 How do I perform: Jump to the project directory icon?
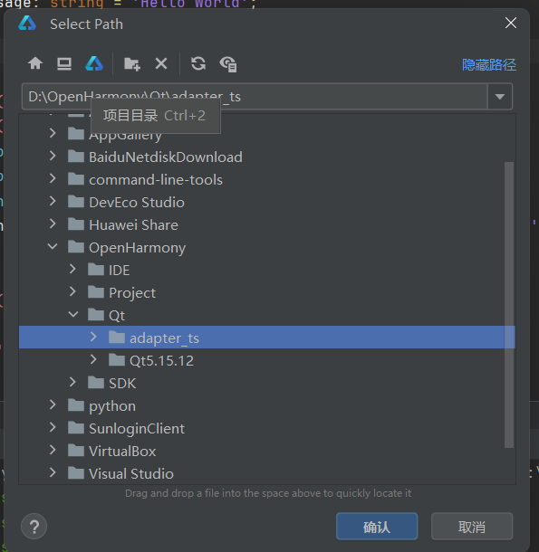pyautogui.click(x=94, y=63)
